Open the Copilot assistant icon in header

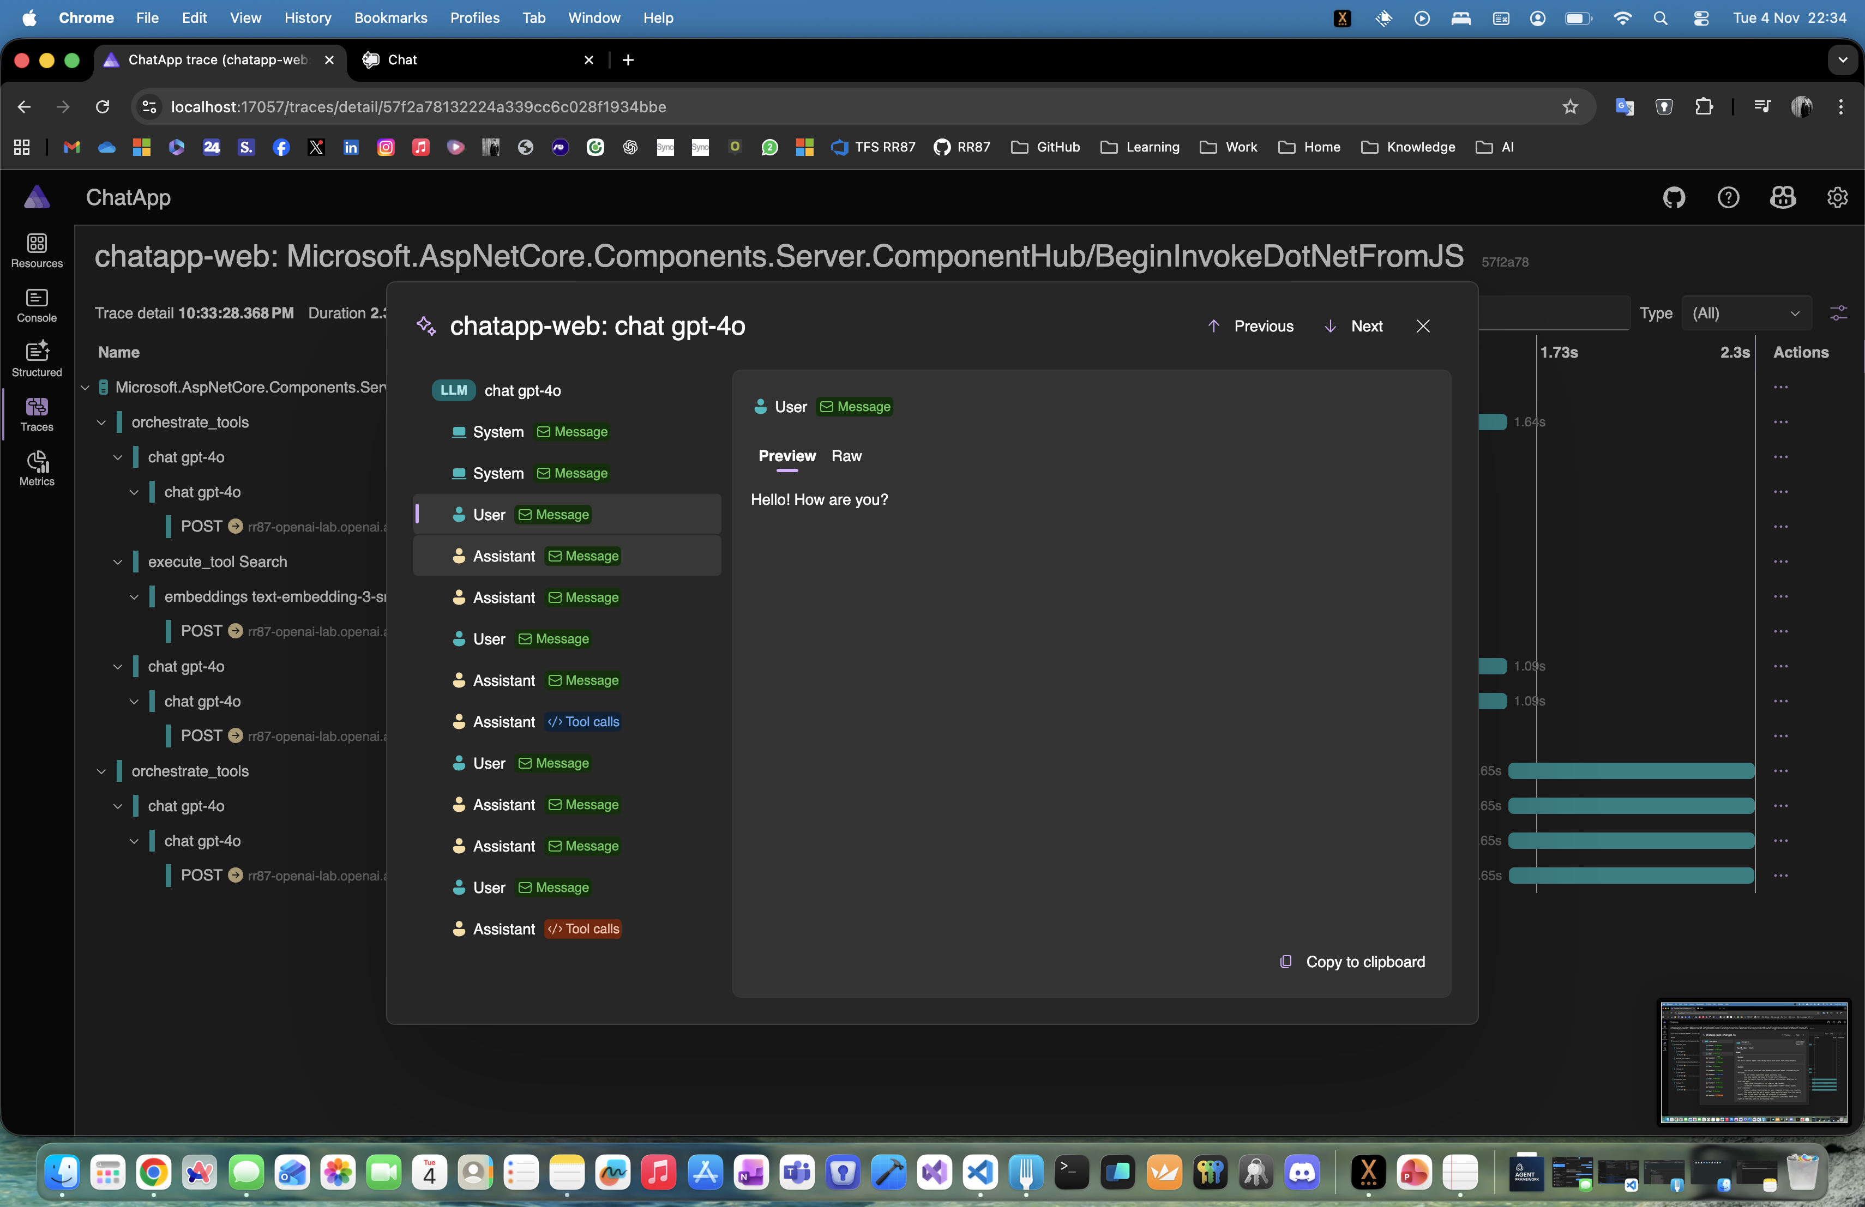point(1783,197)
